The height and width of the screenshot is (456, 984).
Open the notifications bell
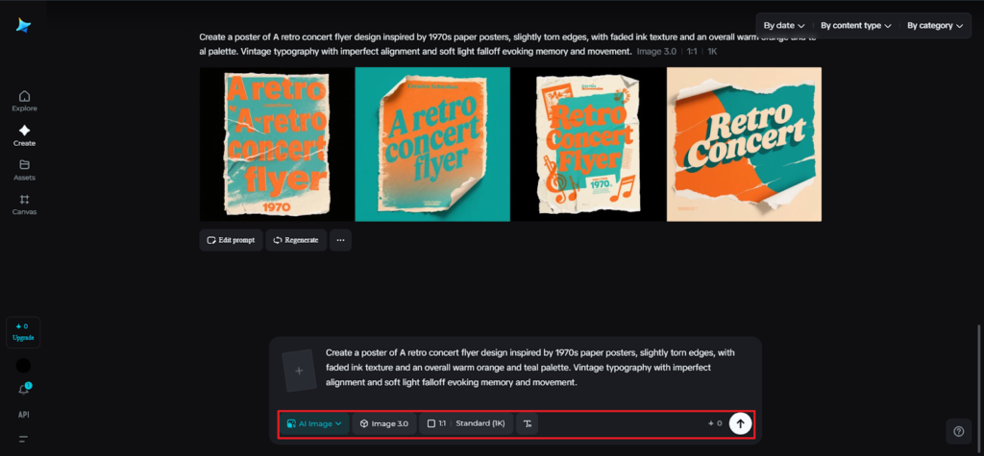(x=24, y=389)
